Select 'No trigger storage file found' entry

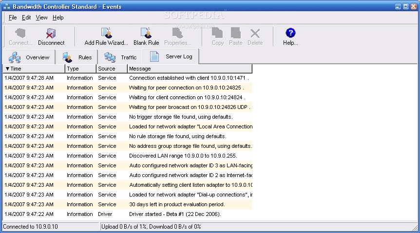tap(128, 117)
